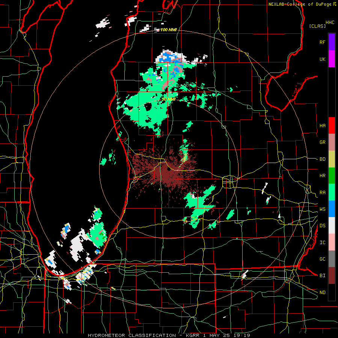
Task: Click the WS blue legend swatch
Action: [x=332, y=209]
